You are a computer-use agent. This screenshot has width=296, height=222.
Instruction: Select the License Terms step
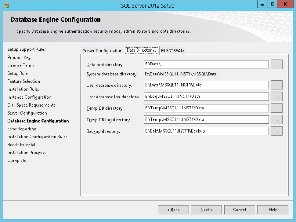[21, 65]
